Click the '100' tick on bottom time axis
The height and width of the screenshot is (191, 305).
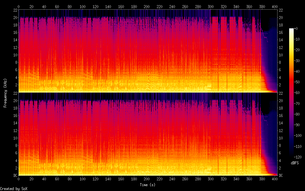coord(82,179)
